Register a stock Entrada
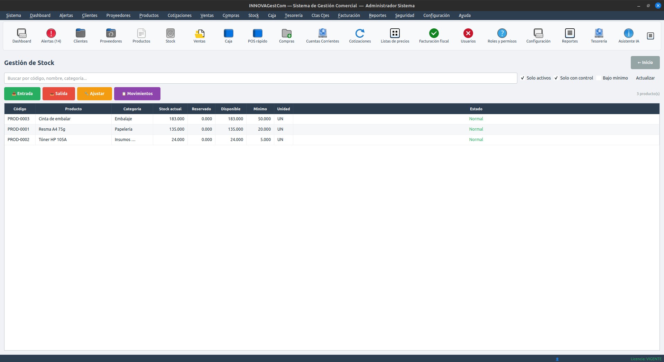664x362 pixels. click(x=22, y=93)
